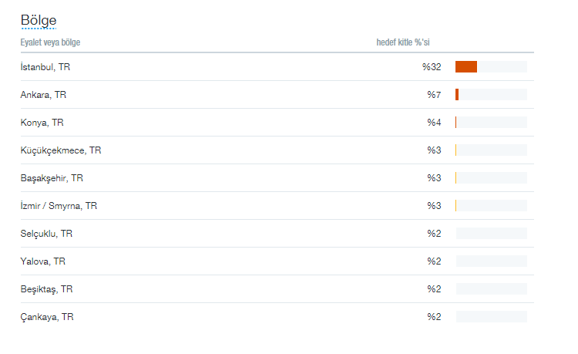Click the %7 value for Ankara
Image resolution: width=578 pixels, height=354 pixels.
(434, 95)
